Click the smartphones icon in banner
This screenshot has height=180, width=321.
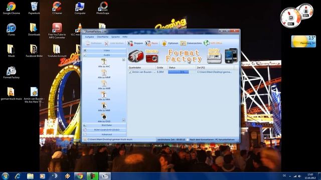(x=231, y=55)
